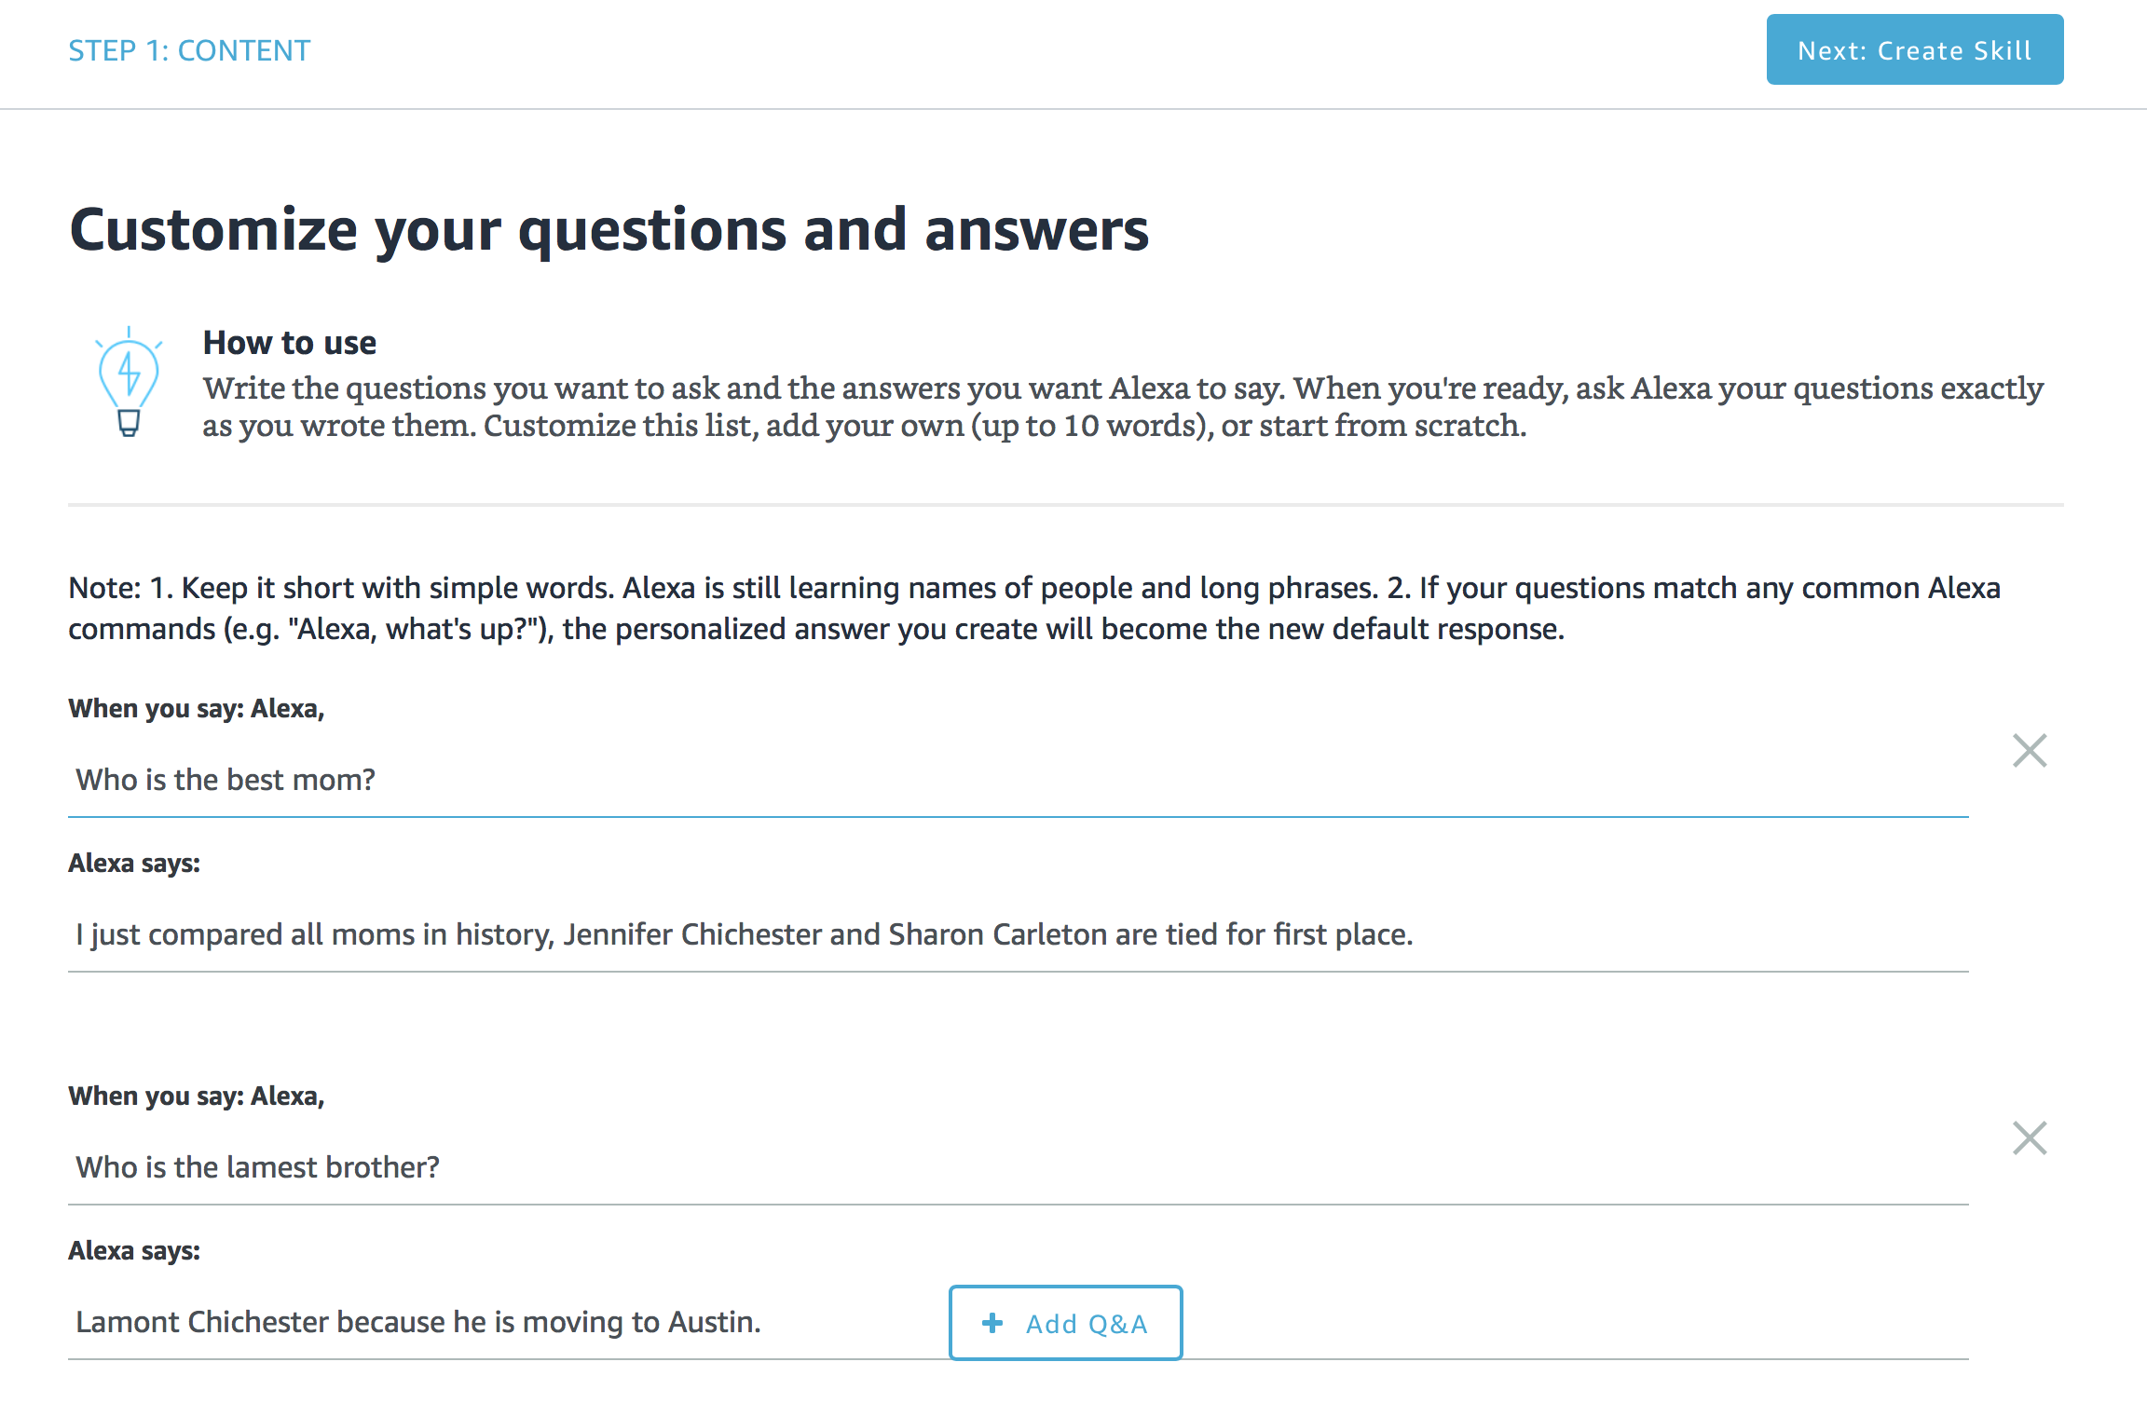Screen dimensions: 2147x1403
Task: Click second "When you say: Alexa," label
Action: pyautogui.click(x=196, y=1097)
